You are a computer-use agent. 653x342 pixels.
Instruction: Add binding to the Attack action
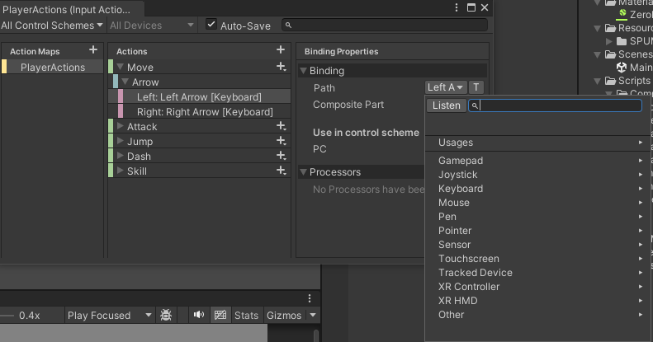[282, 127]
